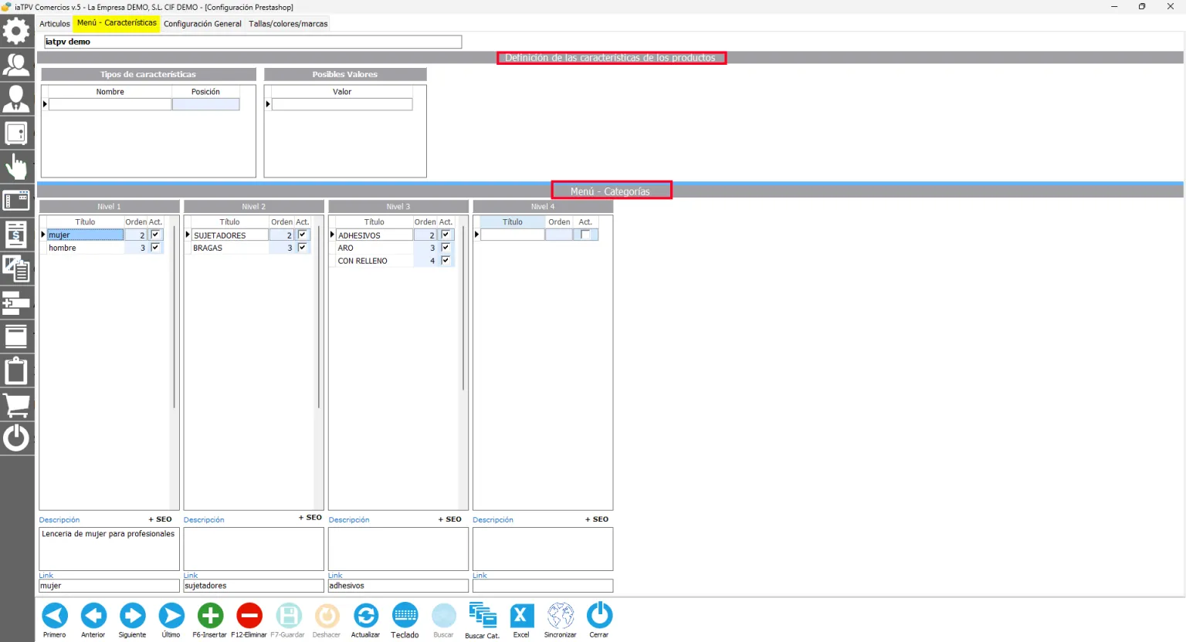
Task: Click + SEO under Nivel 2
Action: coord(310,518)
